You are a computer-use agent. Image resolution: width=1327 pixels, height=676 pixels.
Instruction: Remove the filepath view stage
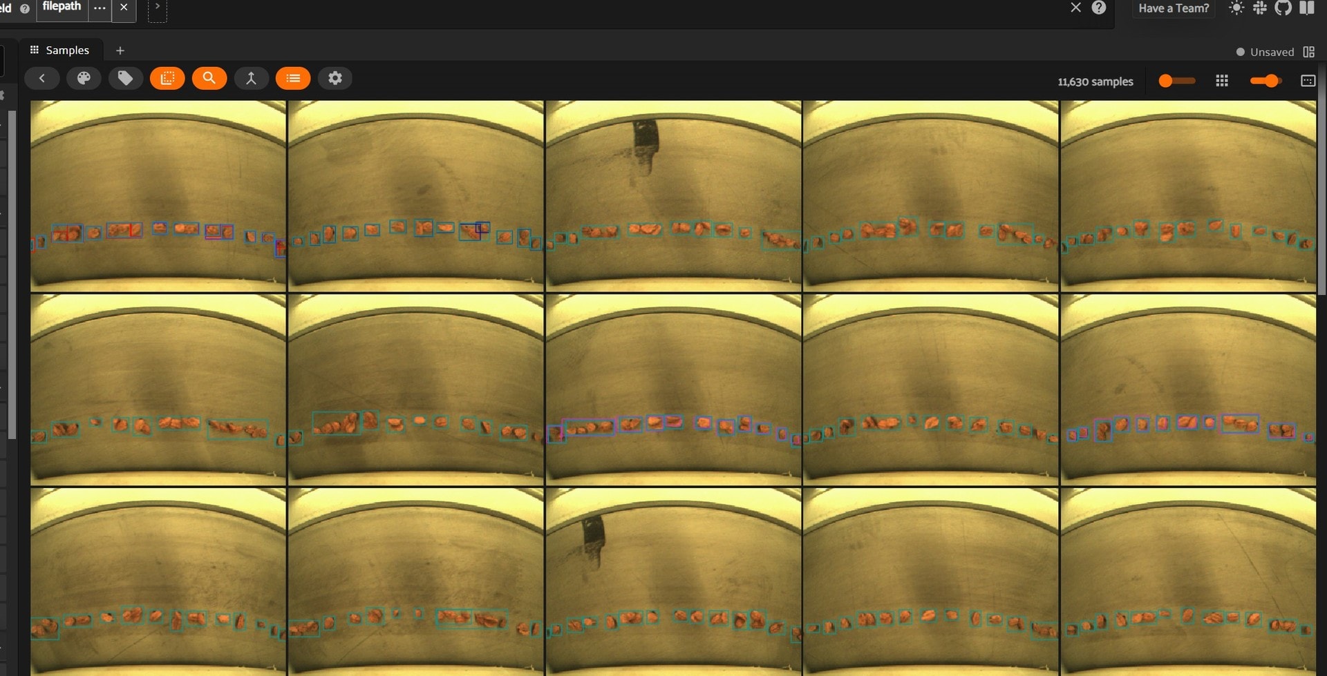tap(124, 8)
